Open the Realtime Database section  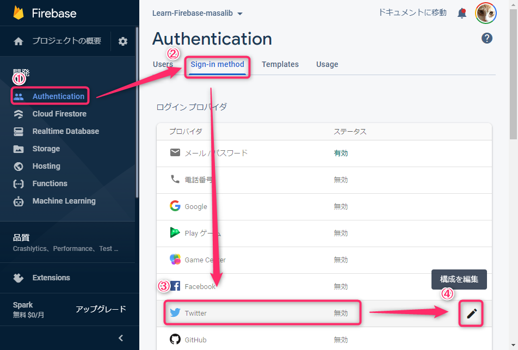click(x=66, y=131)
